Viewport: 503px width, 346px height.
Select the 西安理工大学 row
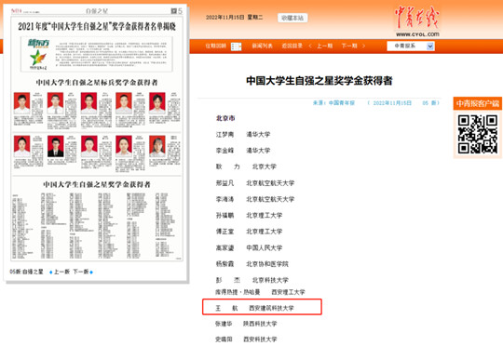click(x=260, y=292)
